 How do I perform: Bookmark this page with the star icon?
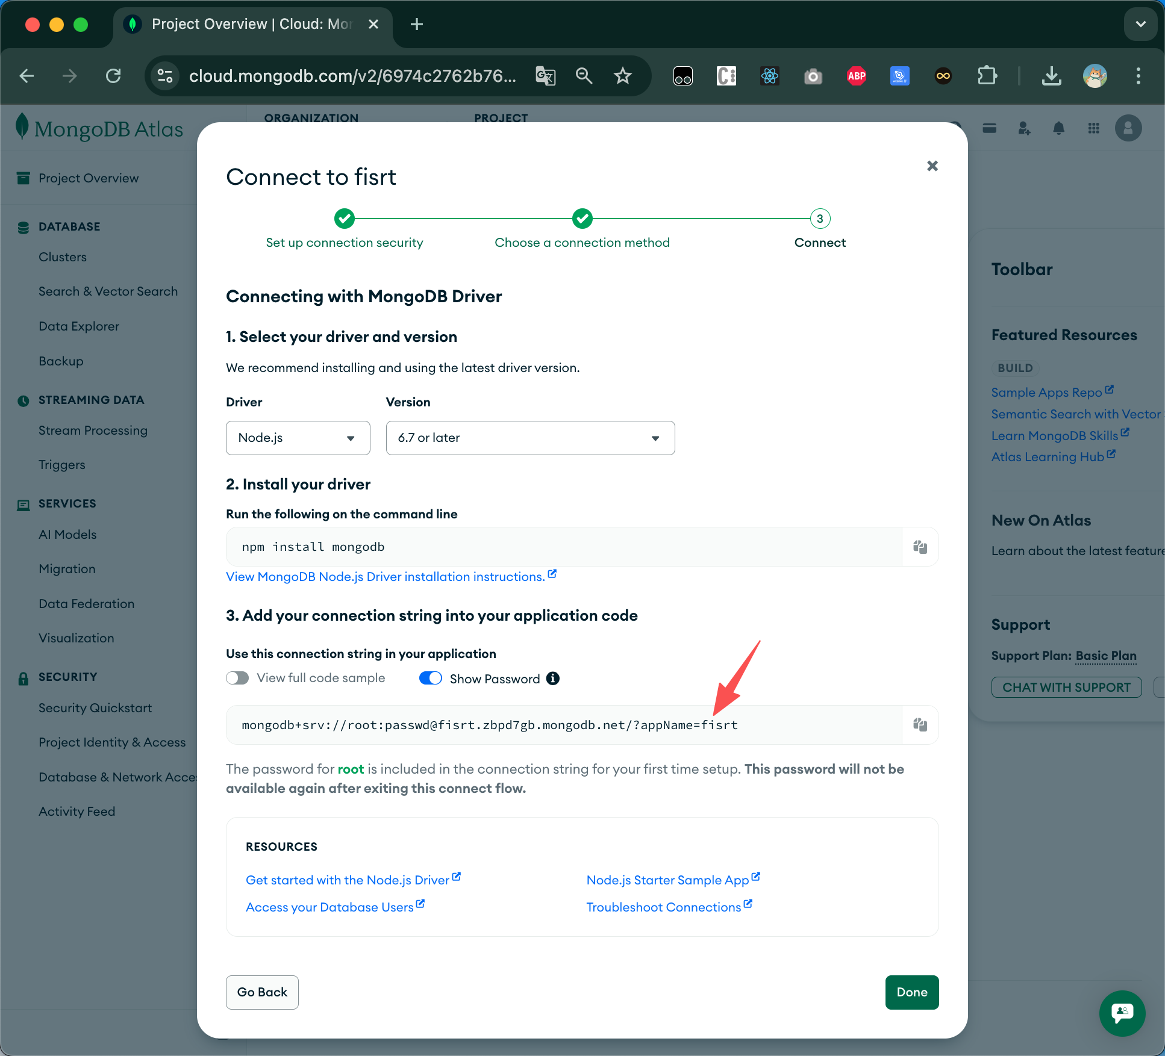click(622, 76)
